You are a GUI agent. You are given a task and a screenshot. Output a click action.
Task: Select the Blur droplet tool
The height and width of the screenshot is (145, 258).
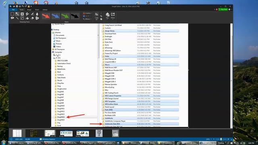pos(37,14)
